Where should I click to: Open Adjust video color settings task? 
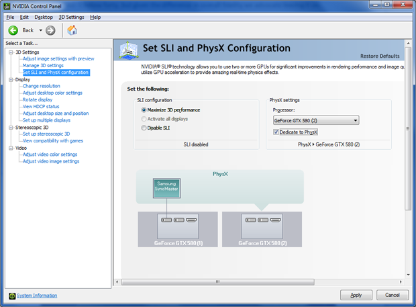pyautogui.click(x=50, y=155)
